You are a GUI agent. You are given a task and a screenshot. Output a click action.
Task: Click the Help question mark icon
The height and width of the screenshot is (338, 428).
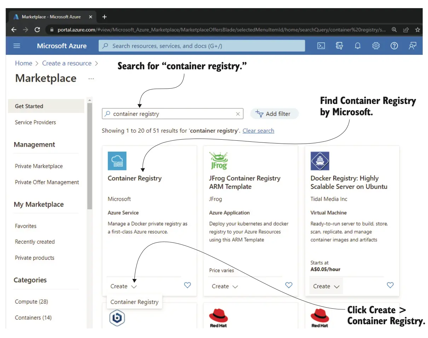pyautogui.click(x=394, y=46)
